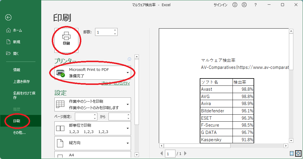
Task: Expand the 作業中のシートを印刷 dropdown
Action: pos(93,104)
